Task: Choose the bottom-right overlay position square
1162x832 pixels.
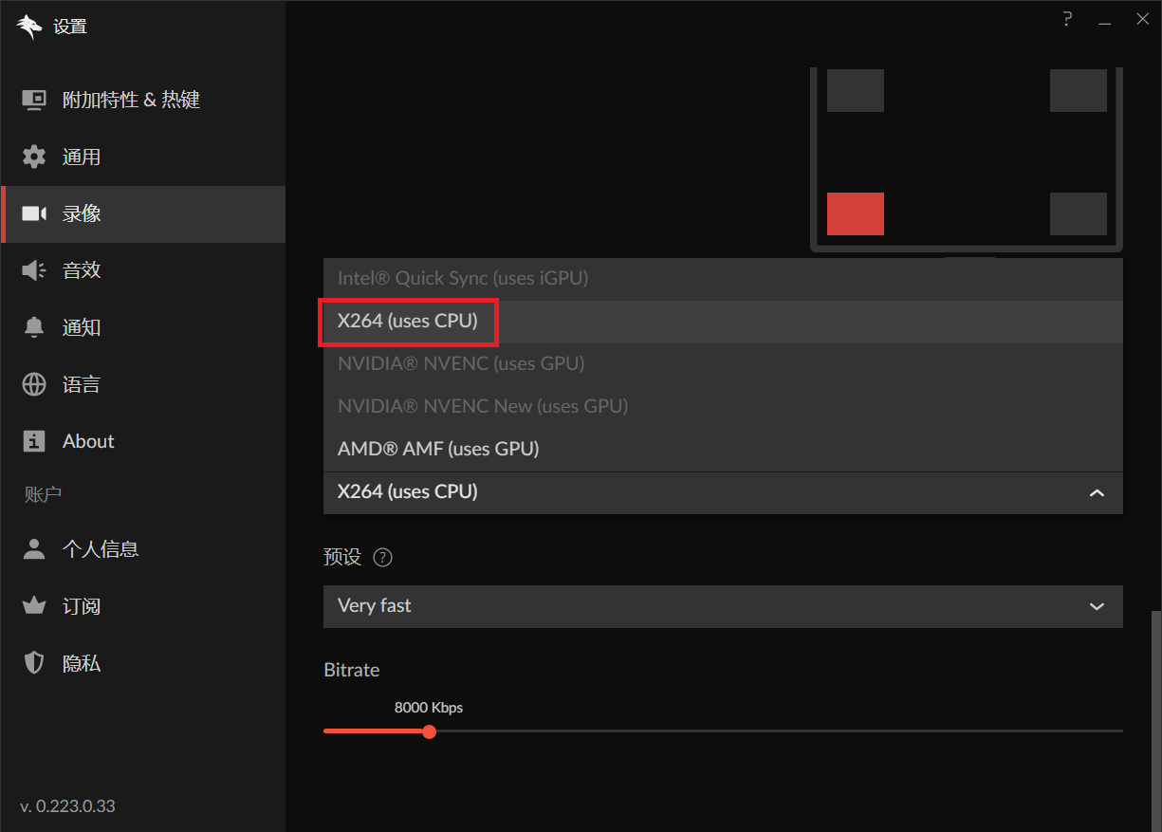Action: point(1078,213)
